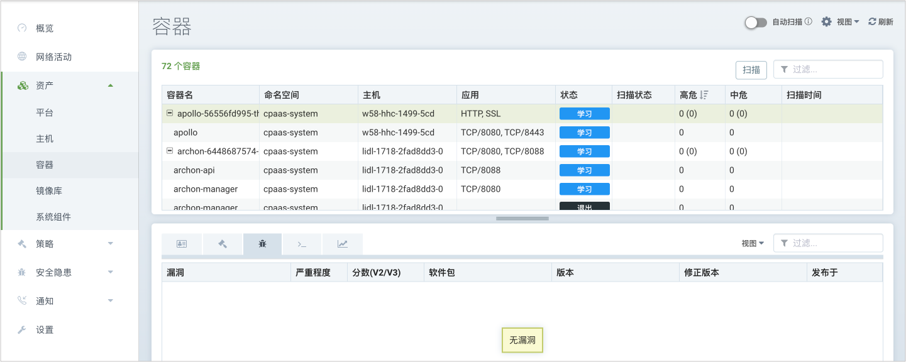
Task: Open the statistics chart tab
Action: coord(342,244)
